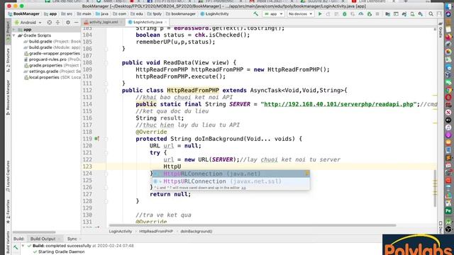
Task: Open the readapi.php server URL link
Action: 338,104
